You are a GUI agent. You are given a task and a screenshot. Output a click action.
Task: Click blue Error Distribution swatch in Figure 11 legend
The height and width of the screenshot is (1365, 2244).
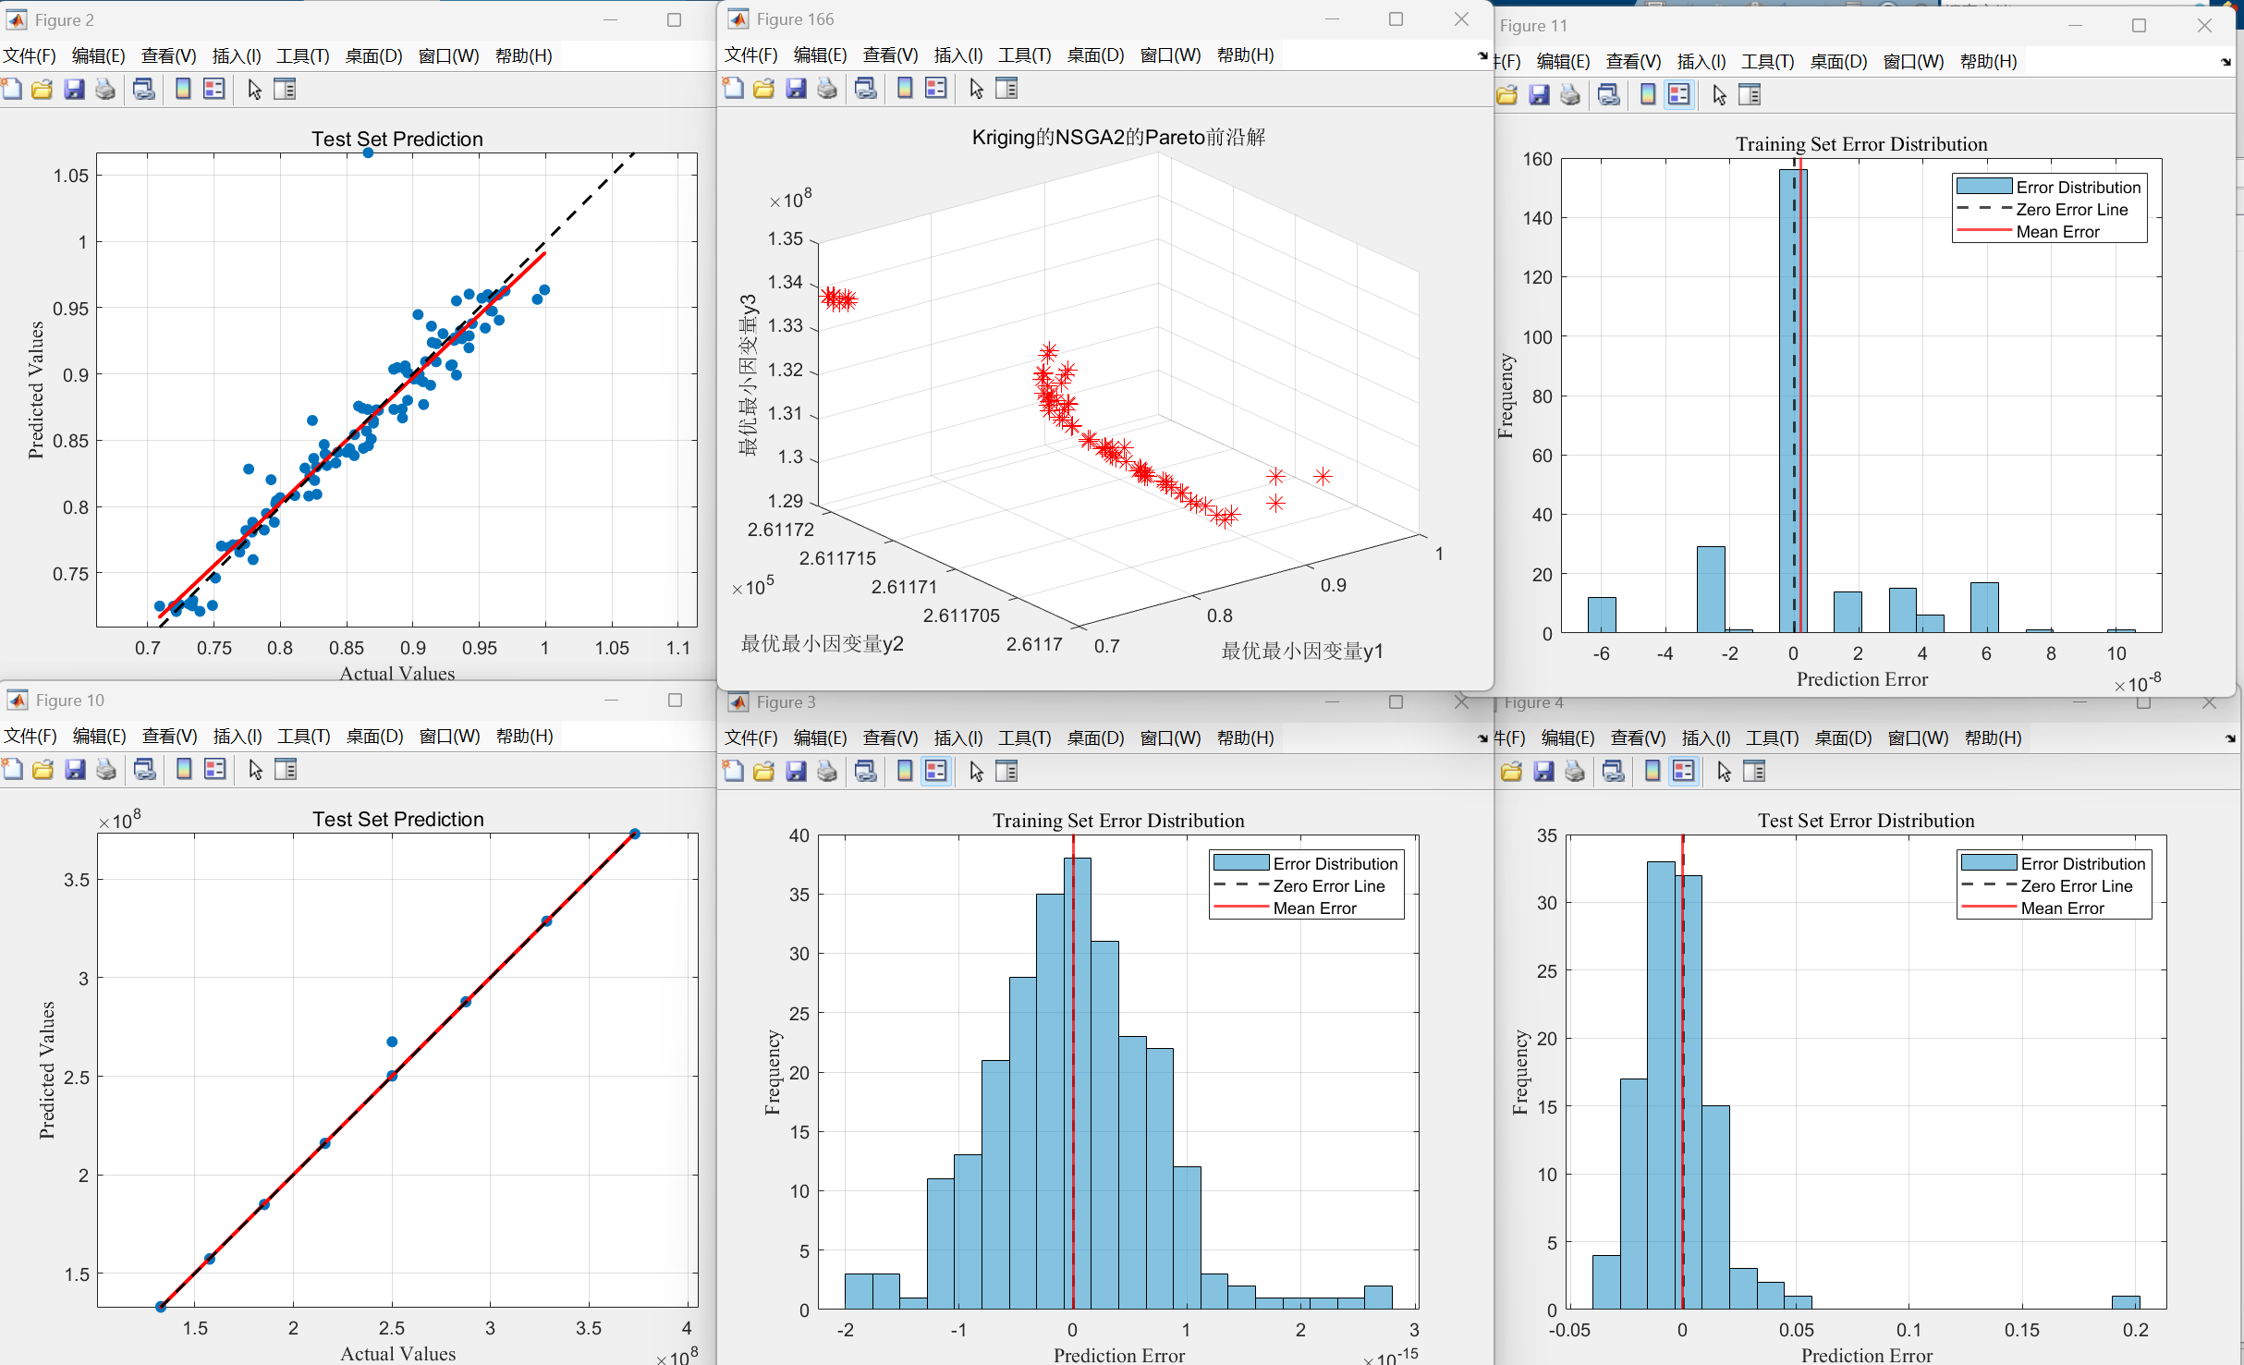(1983, 187)
